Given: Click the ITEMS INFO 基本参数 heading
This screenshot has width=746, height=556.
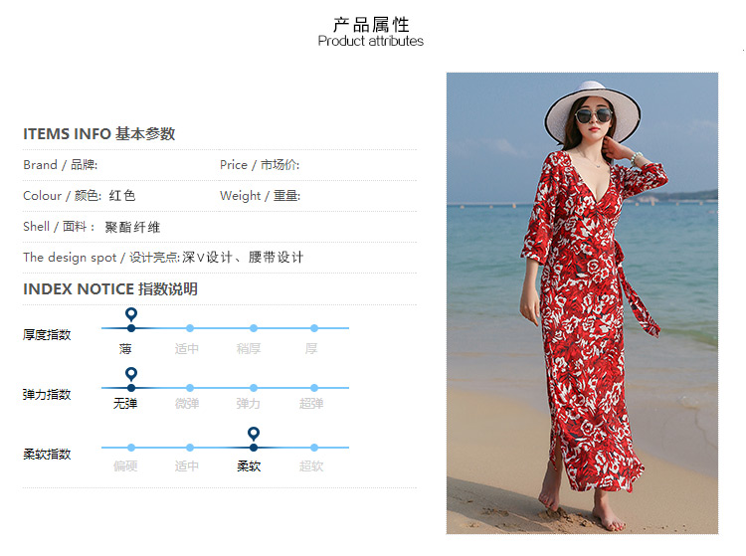Looking at the screenshot, I should [98, 134].
